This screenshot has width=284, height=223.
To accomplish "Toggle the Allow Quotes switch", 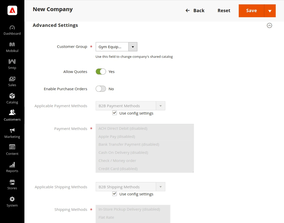I will [101, 72].
